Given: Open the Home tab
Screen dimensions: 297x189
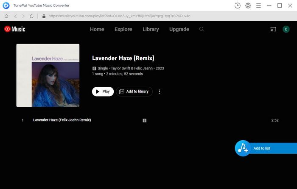Looking at the screenshot, I should pos(97,29).
